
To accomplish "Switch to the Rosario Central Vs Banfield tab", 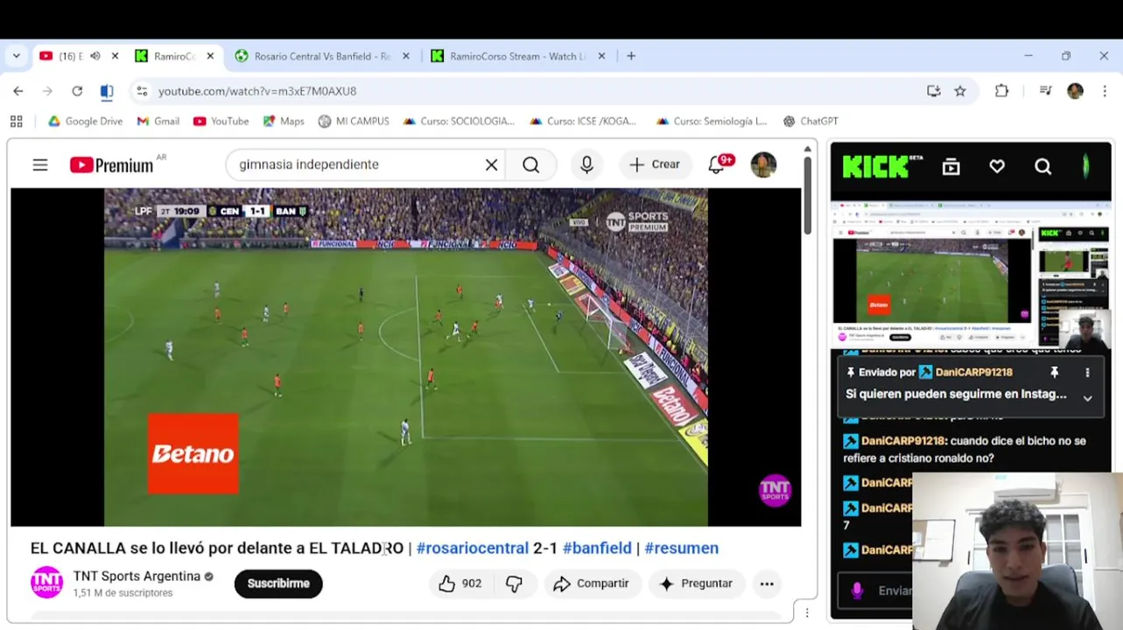I will click(x=322, y=56).
